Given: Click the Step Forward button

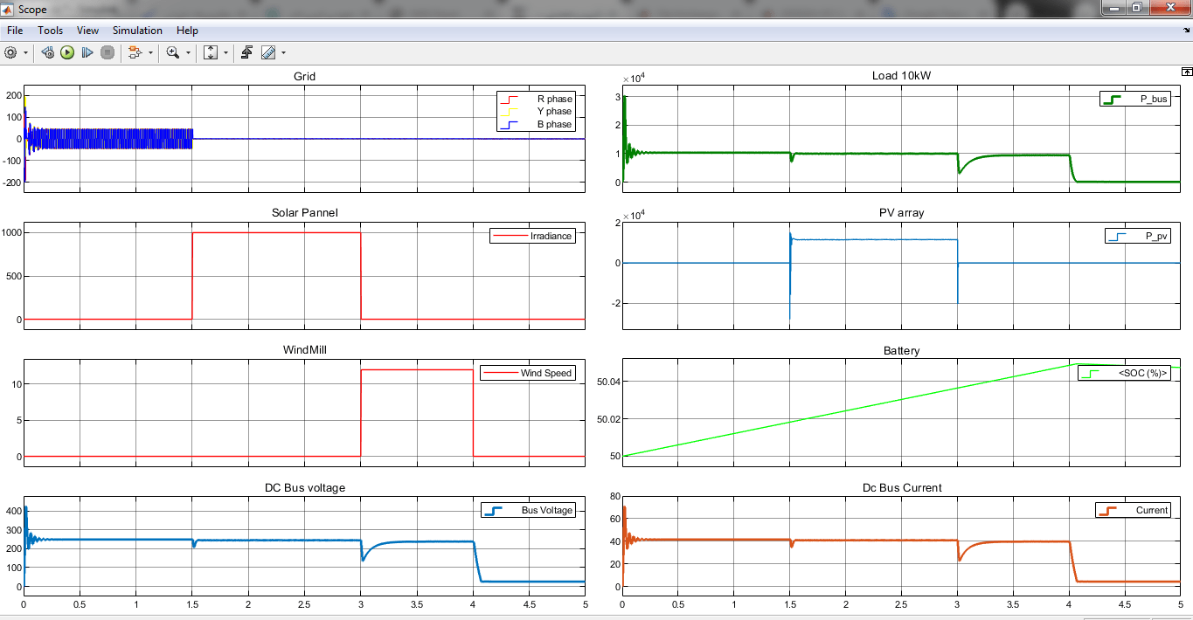Looking at the screenshot, I should click(x=87, y=52).
